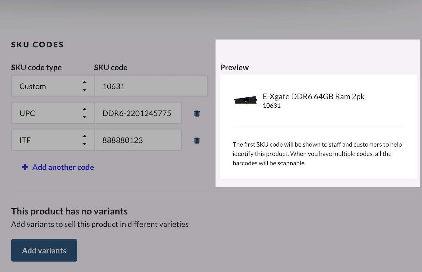This screenshot has width=422, height=272.
Task: Click the E-Xgate DDR6 64GB Ram 2pk title
Action: tap(313, 96)
